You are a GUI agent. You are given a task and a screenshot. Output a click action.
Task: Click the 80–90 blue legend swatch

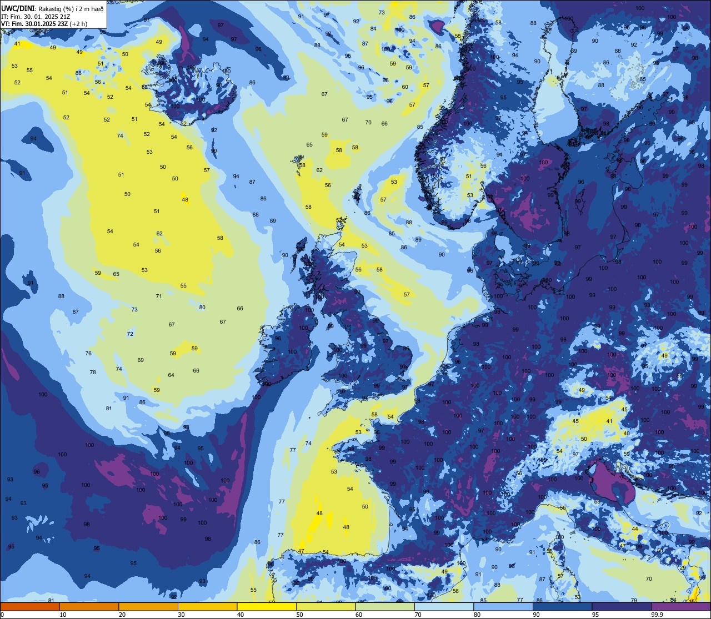click(x=503, y=606)
